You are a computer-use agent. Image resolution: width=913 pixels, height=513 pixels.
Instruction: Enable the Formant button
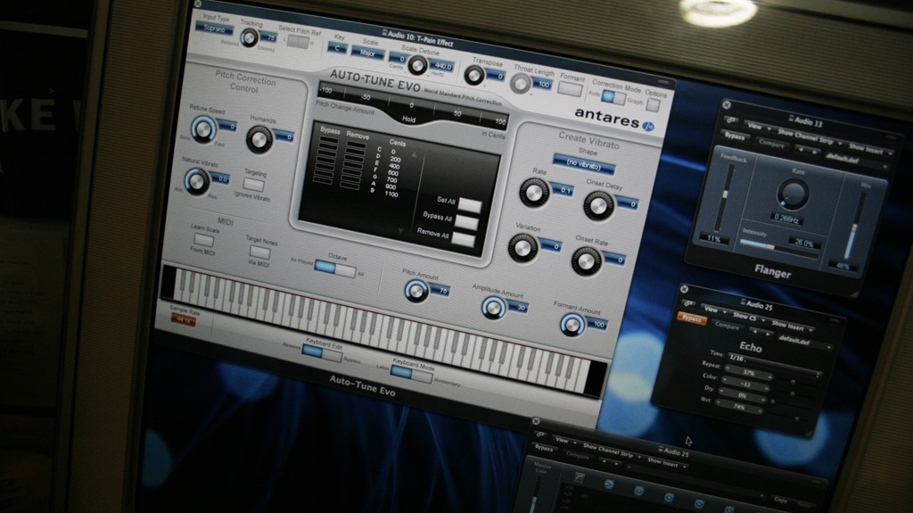click(570, 88)
